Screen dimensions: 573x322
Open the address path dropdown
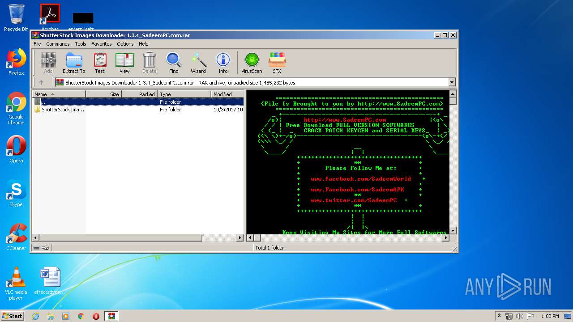pos(452,82)
